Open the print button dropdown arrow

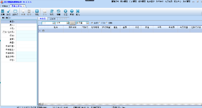pos(33,12)
